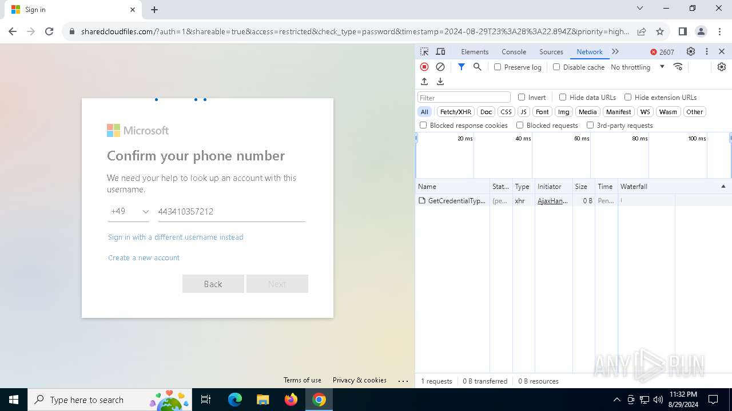Screen dimensions: 732x411
Task: Open Microsoft Edge from taskbar
Action: pyautogui.click(x=235, y=400)
